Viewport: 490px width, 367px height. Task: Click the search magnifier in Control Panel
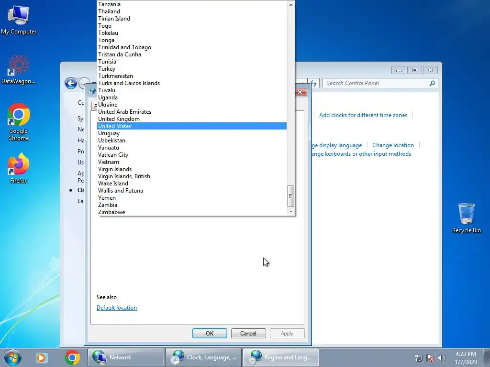(432, 83)
